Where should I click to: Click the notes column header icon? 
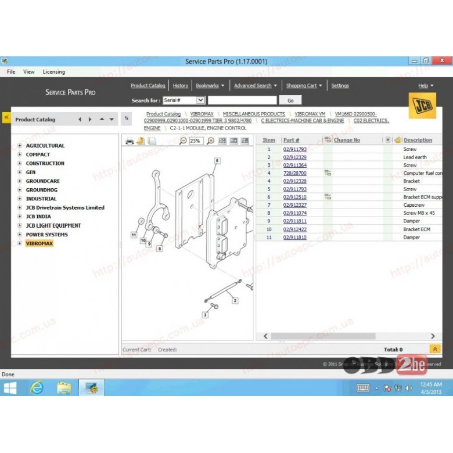click(x=388, y=140)
